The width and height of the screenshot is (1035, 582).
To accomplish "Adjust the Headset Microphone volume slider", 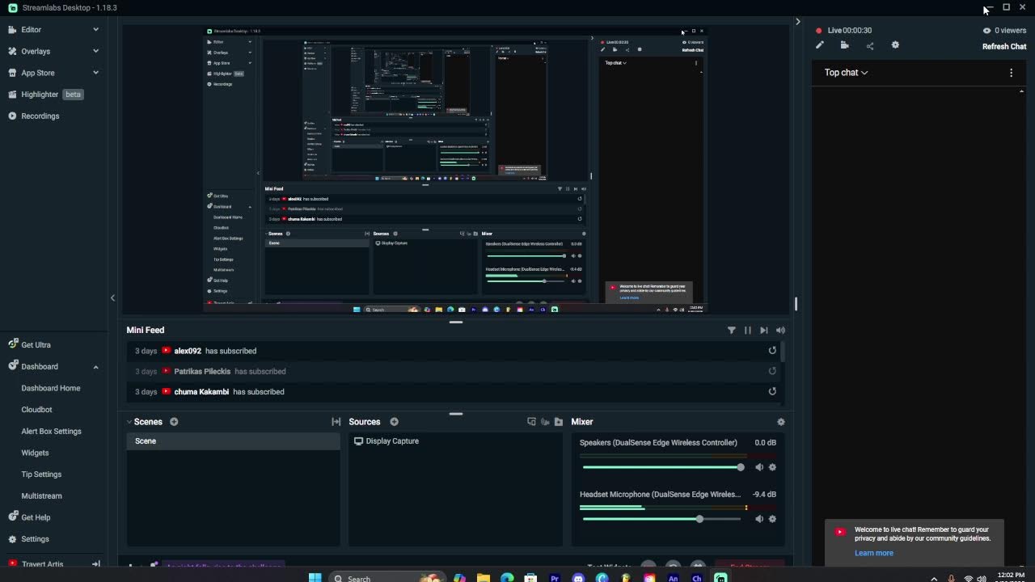I will click(661, 519).
